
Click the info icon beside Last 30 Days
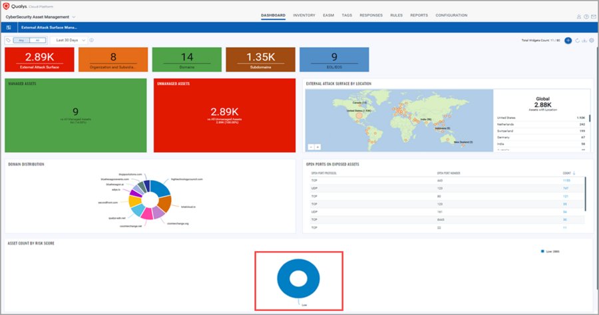coord(91,40)
